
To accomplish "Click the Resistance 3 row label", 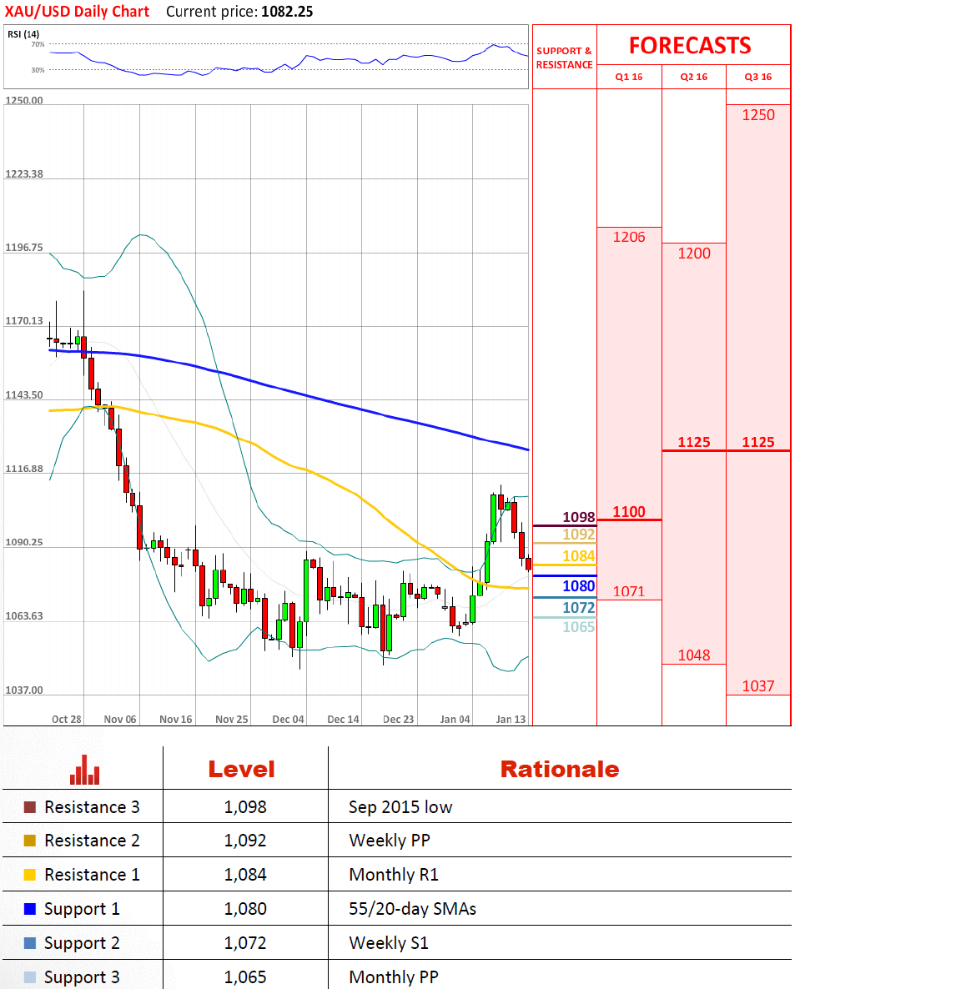I will pyautogui.click(x=92, y=807).
